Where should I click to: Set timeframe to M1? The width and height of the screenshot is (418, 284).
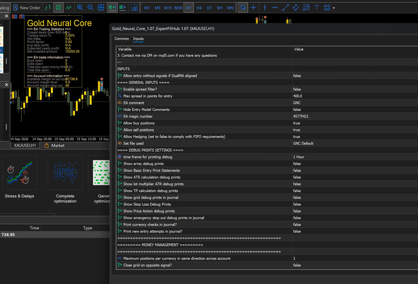pos(147,8)
